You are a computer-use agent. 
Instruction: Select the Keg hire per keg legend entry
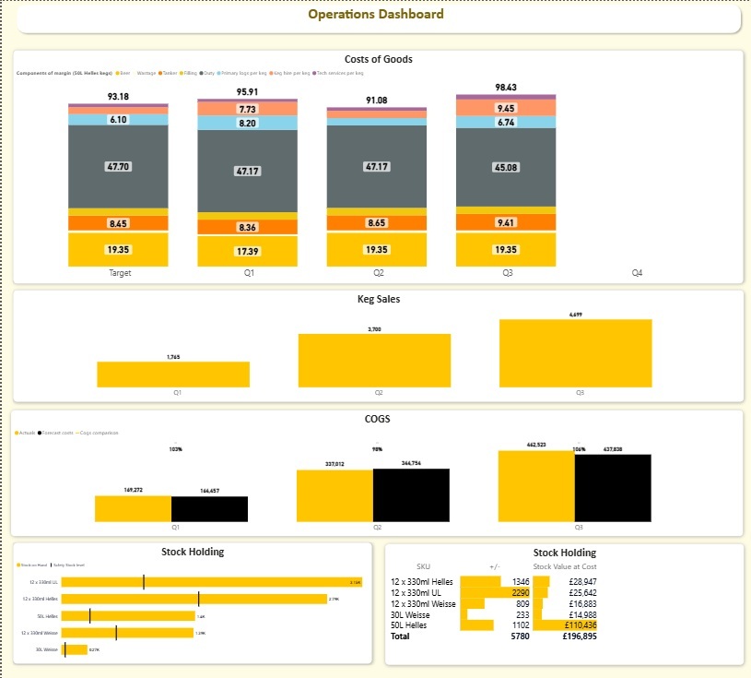click(289, 74)
